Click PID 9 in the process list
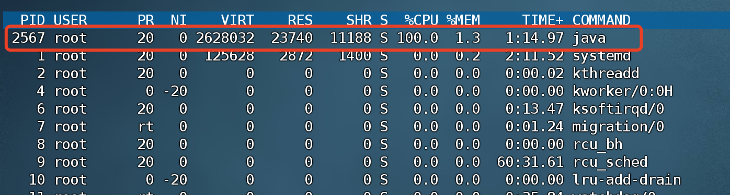Image resolution: width=730 pixels, height=195 pixels. tap(41, 162)
